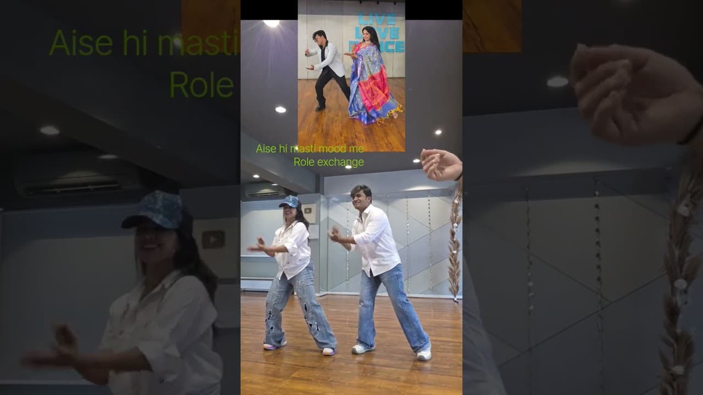Click the 'Aise hi masti mood me' caption
The width and height of the screenshot is (703, 395).
pyautogui.click(x=309, y=149)
